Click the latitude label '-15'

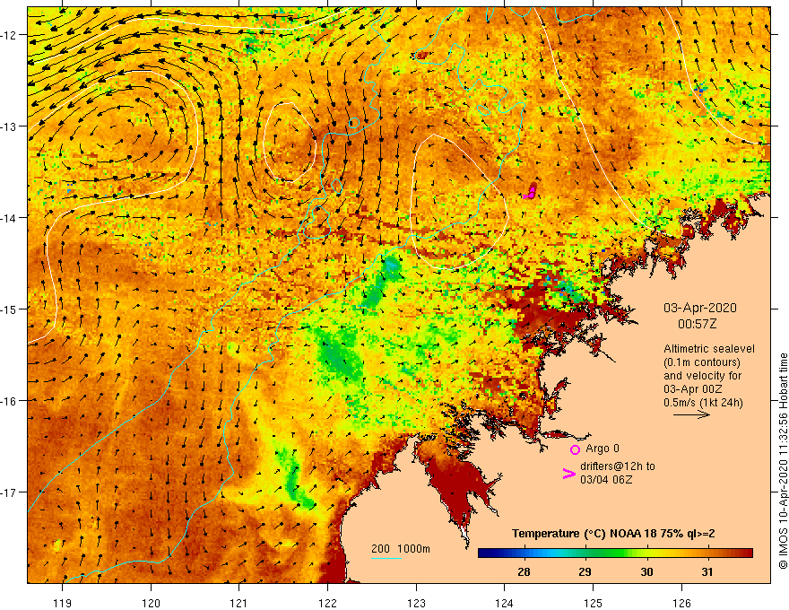(9, 309)
